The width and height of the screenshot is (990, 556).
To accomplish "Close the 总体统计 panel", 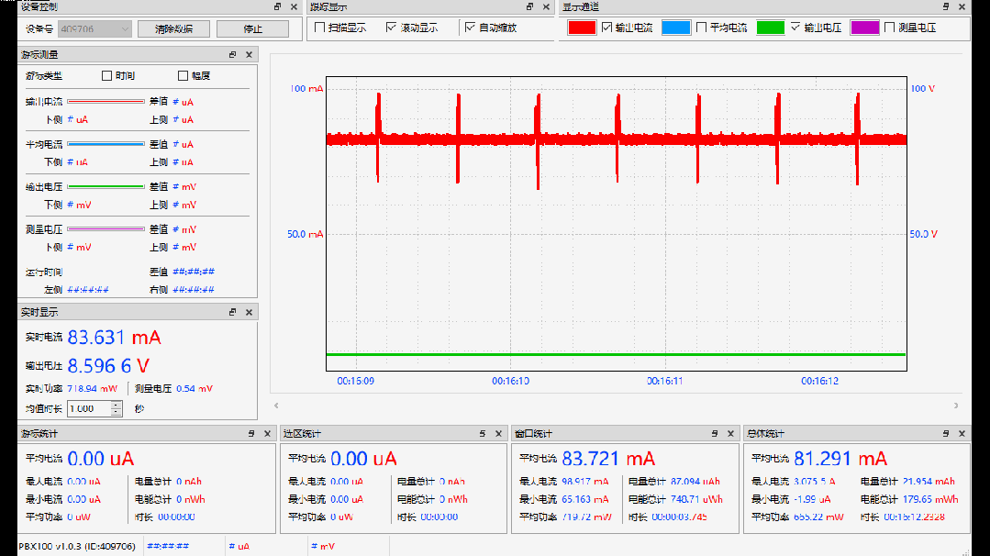I will pos(962,434).
